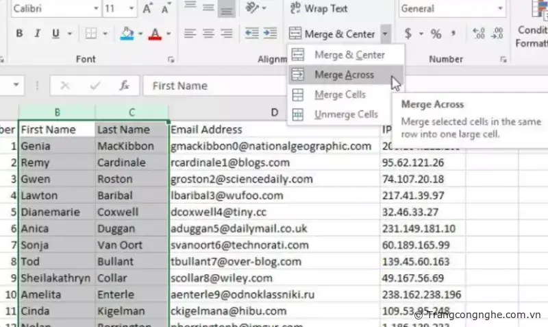
Task: Select Unmerge Cells in the dropdown menu
Action: click(345, 114)
